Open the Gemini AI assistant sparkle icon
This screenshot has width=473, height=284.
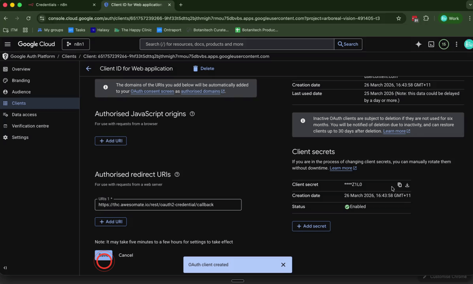point(419,44)
